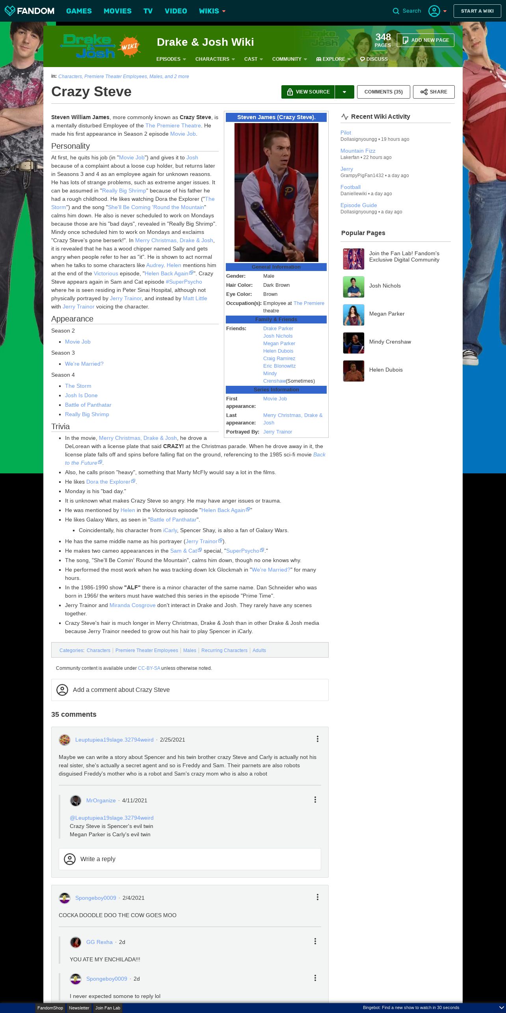Open the user account avatar icon

[x=434, y=11]
